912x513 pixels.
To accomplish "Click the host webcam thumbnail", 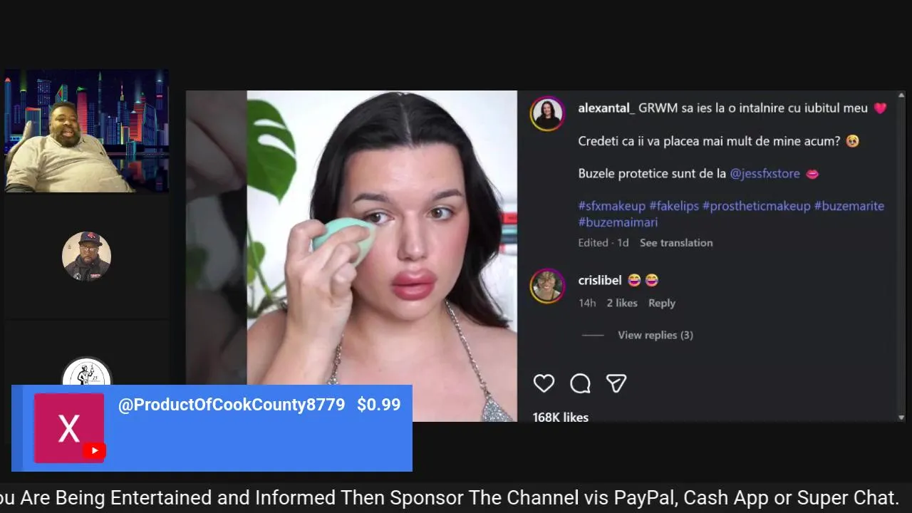I will [x=86, y=131].
